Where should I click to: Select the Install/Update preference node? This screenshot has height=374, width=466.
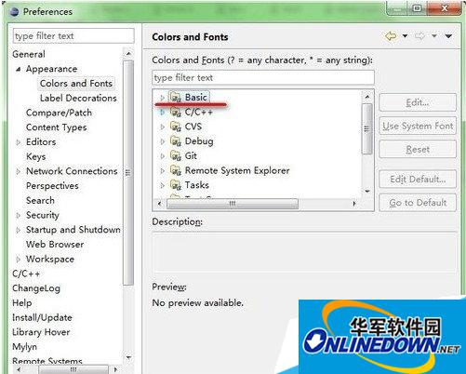(42, 317)
